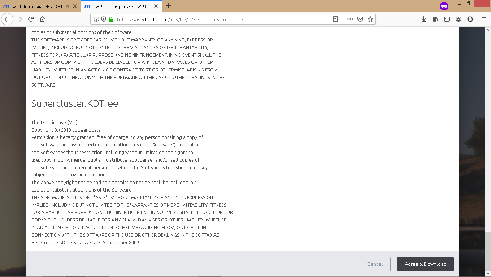Minimize the Firefox window
This screenshot has width=491, height=277.
[x=459, y=4]
